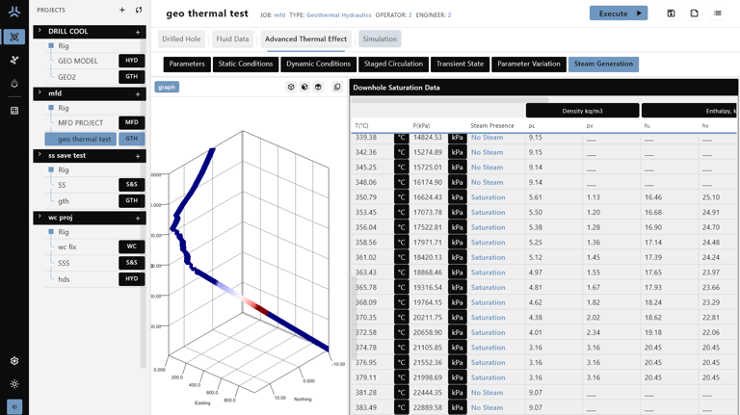Open the °C unit selector for 374.78
The height and width of the screenshot is (415, 740).
(x=401, y=348)
